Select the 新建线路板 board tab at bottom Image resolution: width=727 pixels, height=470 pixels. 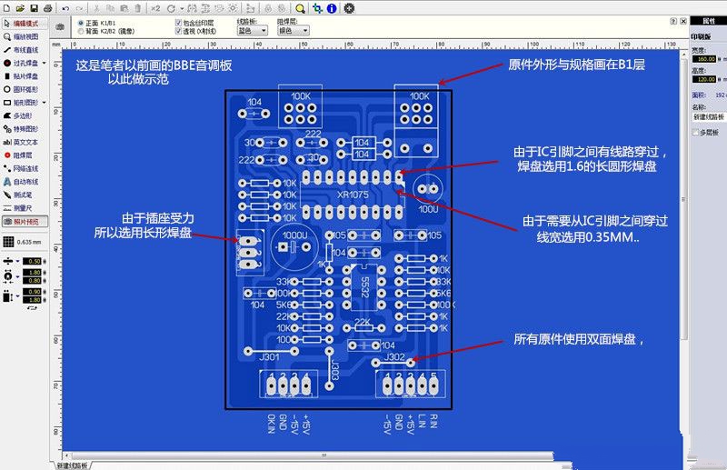pos(73,465)
